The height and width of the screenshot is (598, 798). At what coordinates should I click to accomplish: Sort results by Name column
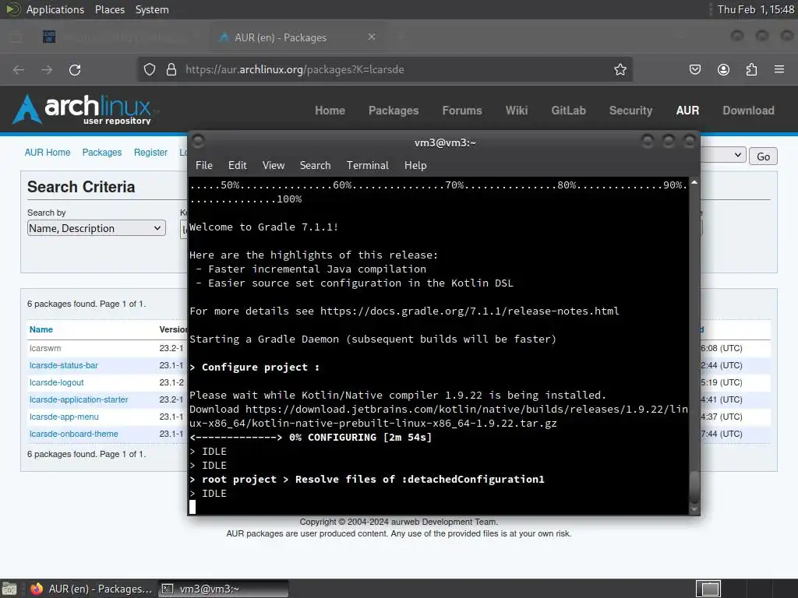pos(41,329)
